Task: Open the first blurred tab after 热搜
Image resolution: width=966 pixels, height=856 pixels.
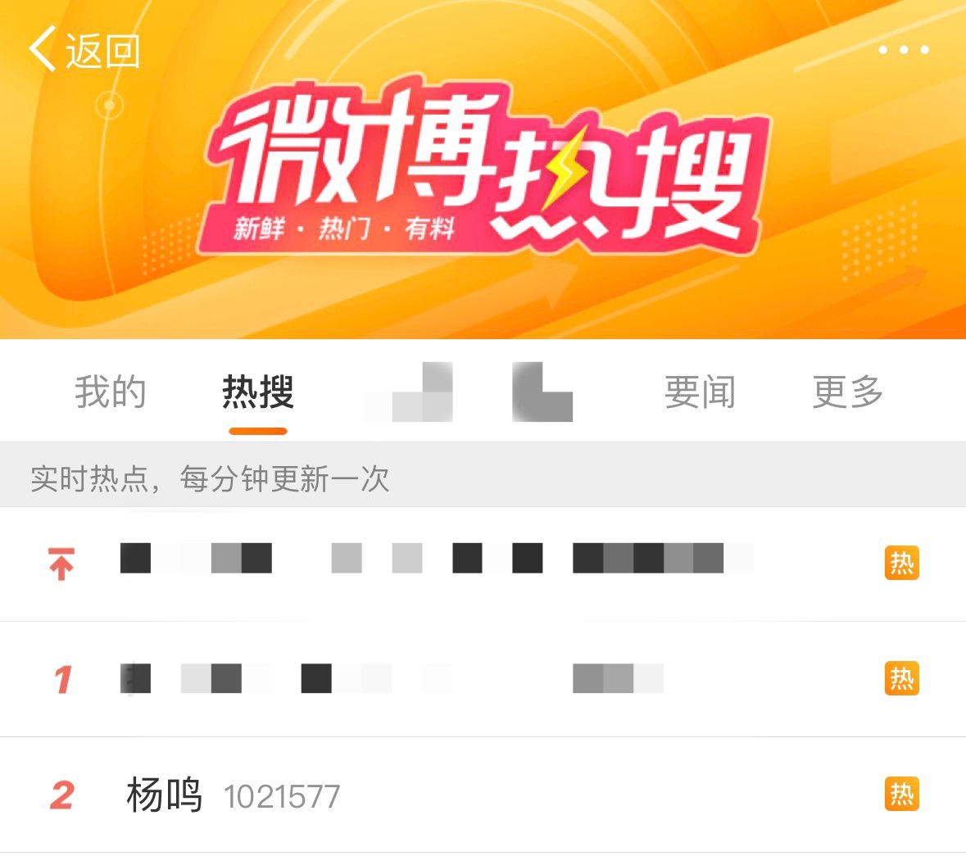Action: [407, 392]
